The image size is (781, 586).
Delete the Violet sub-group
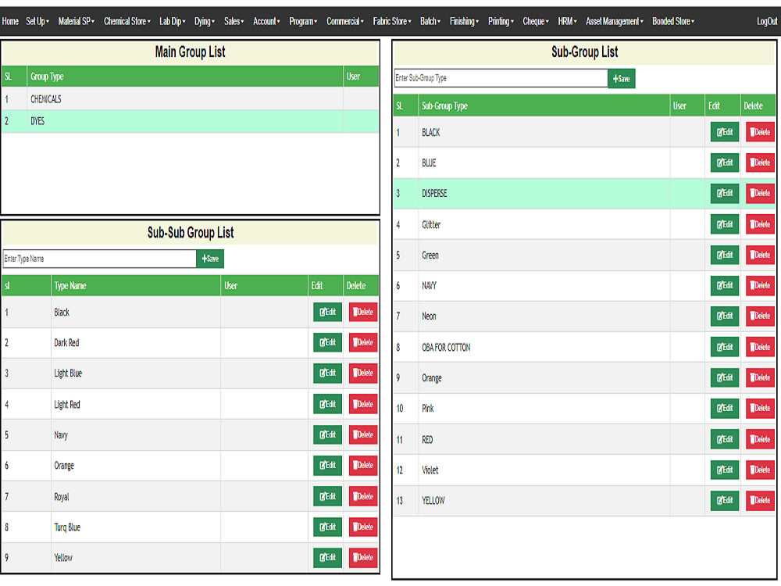point(760,470)
